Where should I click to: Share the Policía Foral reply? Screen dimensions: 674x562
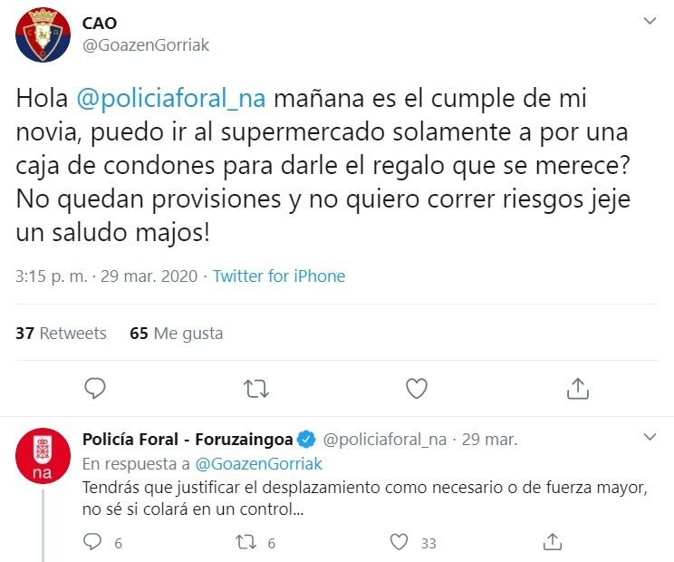pos(552,542)
